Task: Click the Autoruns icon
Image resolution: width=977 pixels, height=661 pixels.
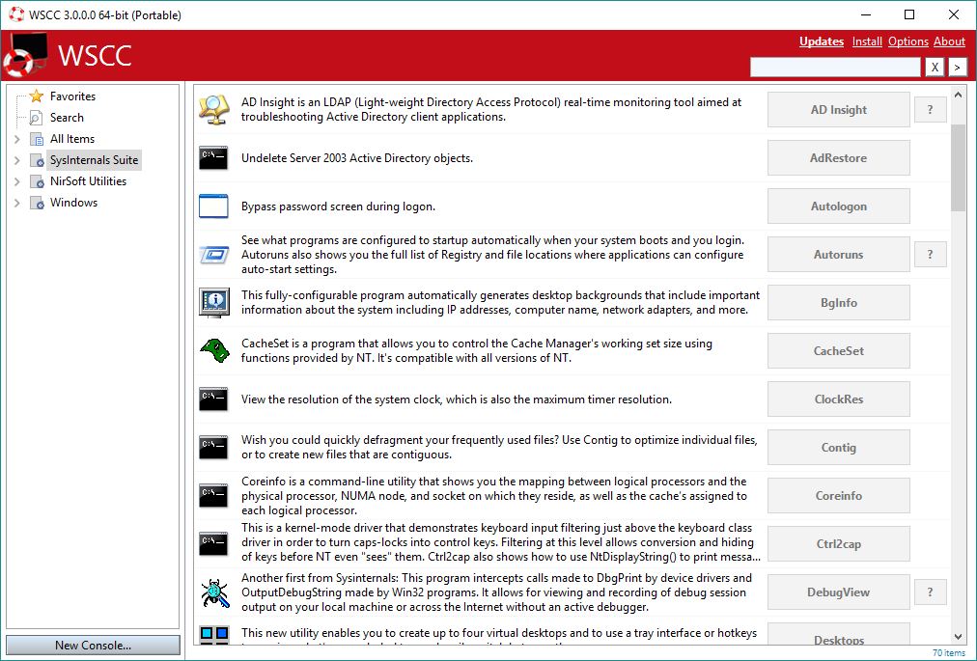Action: [213, 254]
